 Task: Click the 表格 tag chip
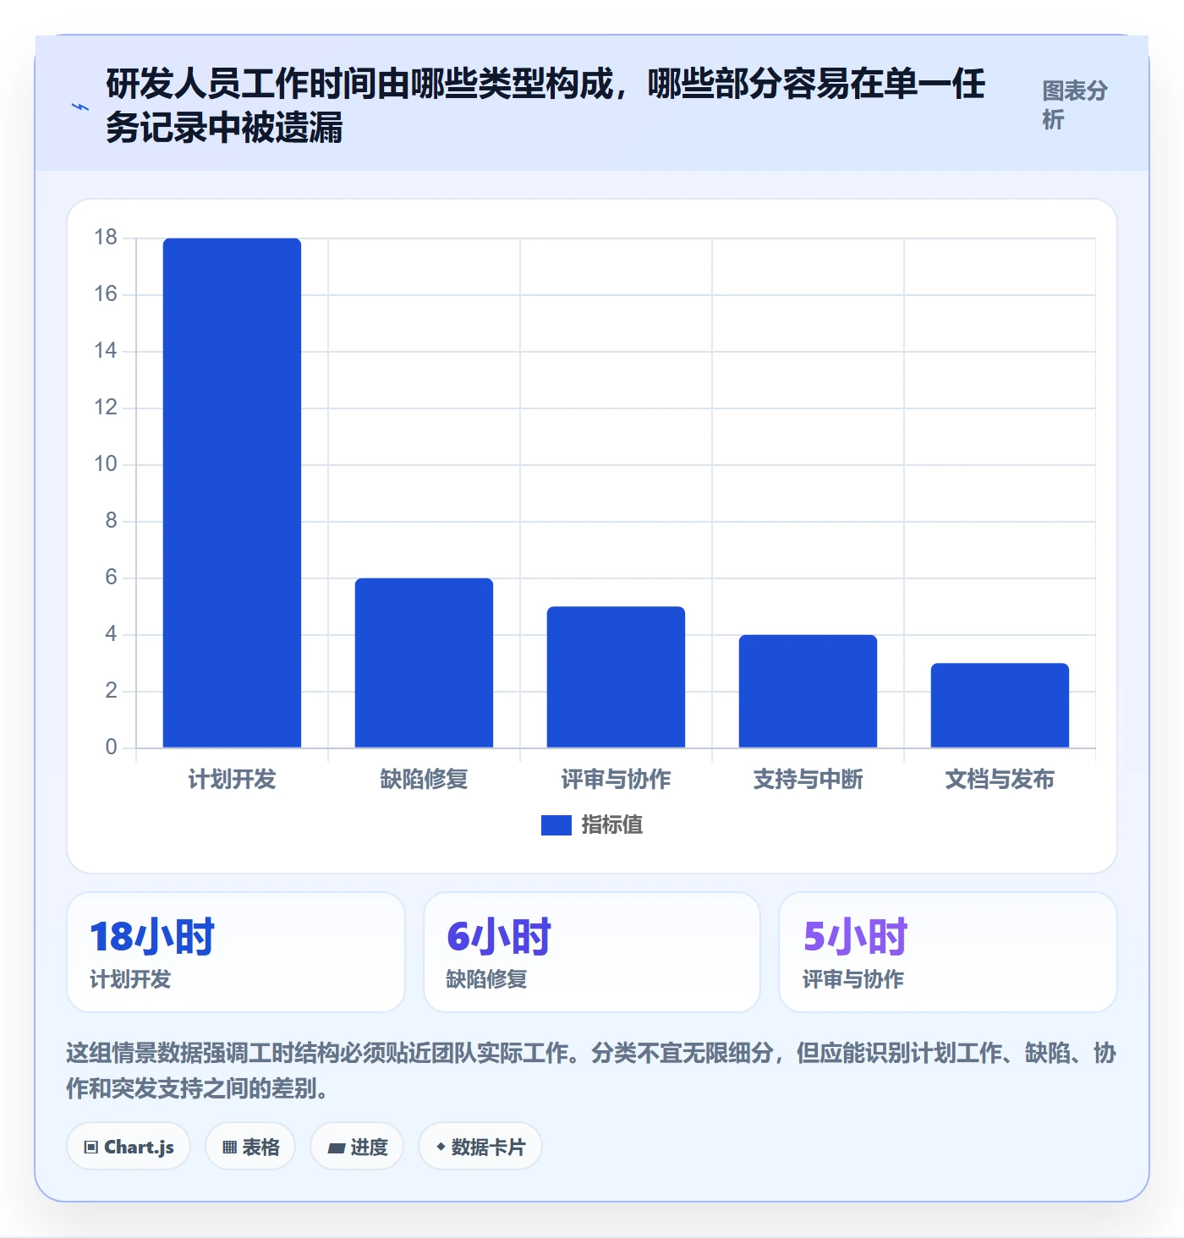(250, 1147)
